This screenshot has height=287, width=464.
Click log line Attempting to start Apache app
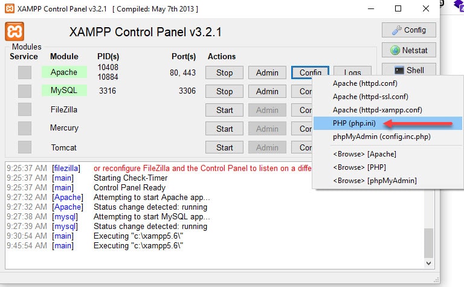[152, 198]
